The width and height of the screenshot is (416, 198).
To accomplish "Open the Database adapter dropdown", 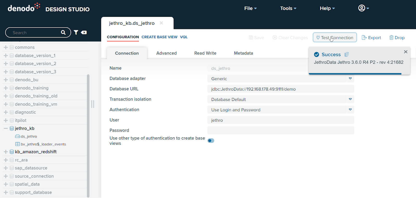I will coord(350,79).
